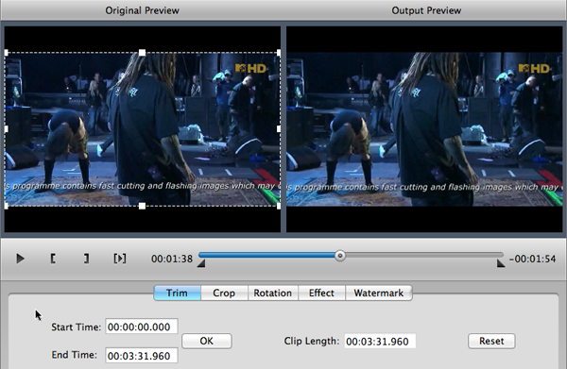Open the Crop tab
The height and width of the screenshot is (369, 567).
click(x=224, y=293)
